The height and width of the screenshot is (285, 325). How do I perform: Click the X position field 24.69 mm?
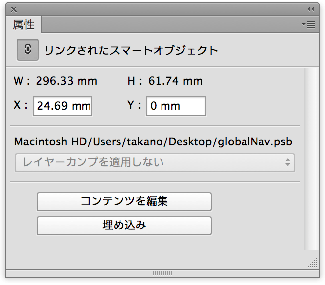click(x=63, y=106)
